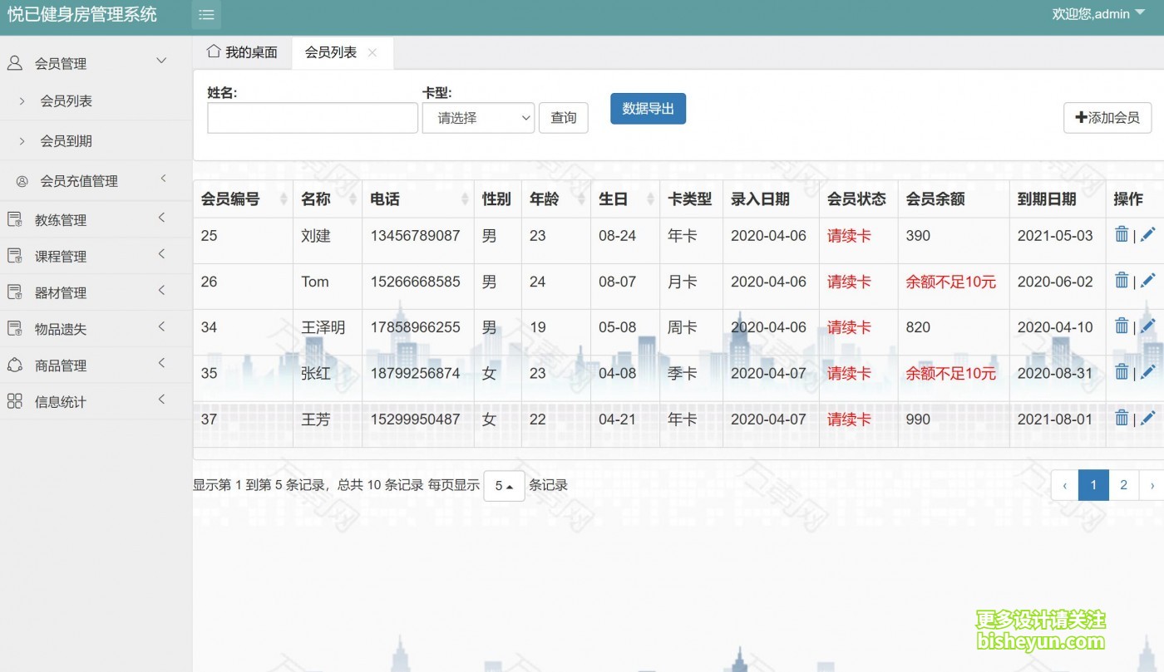Open the per-page count 5 selector
The image size is (1164, 672).
click(x=504, y=485)
